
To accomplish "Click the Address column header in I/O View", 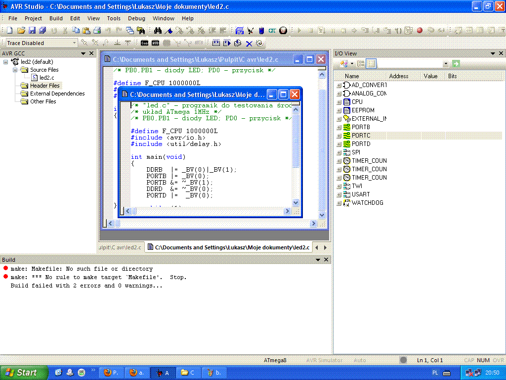I will [x=399, y=76].
